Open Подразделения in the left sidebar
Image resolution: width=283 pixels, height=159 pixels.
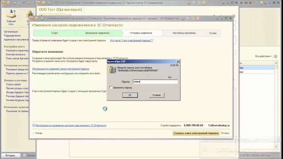pos(12,36)
